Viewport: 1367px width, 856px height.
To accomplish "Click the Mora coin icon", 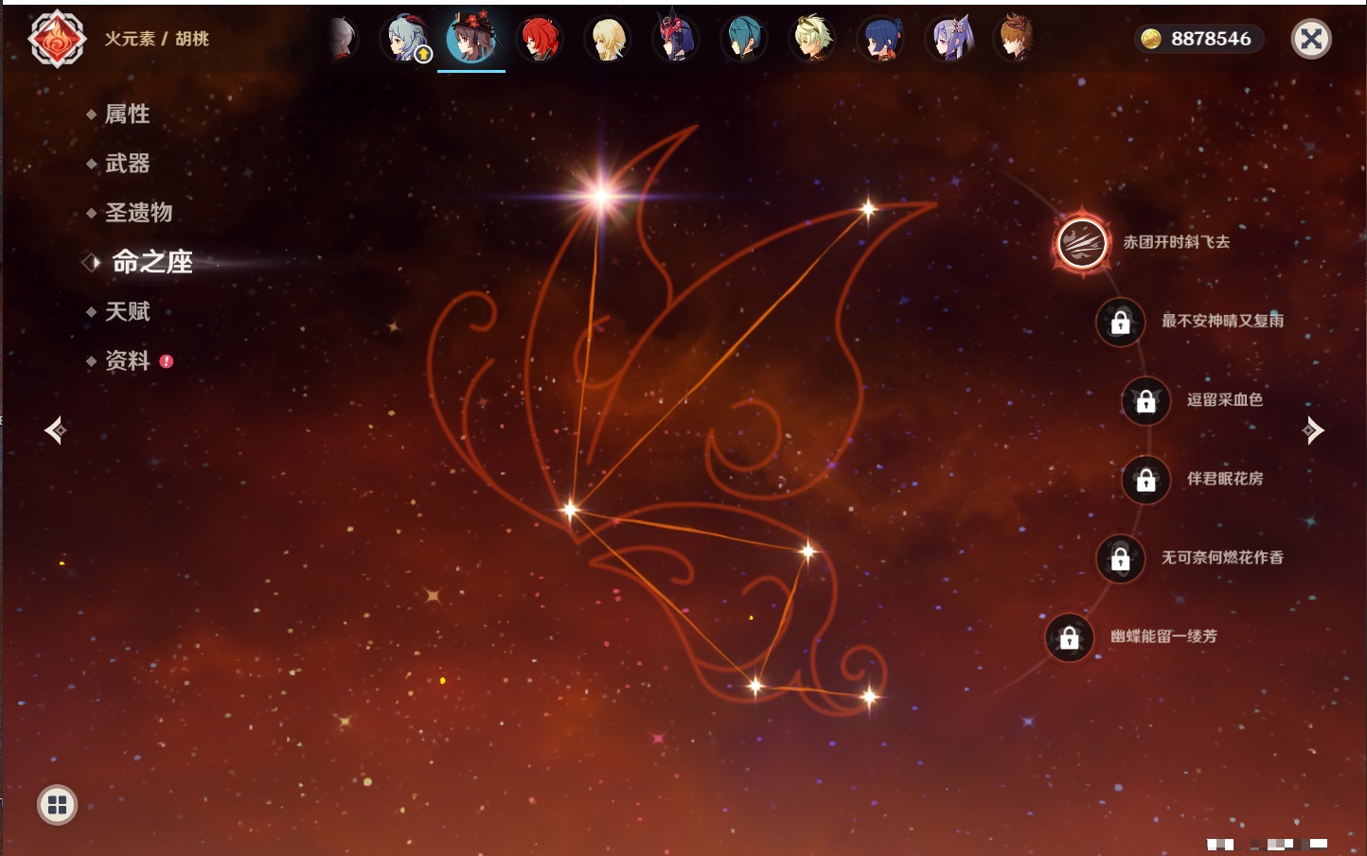I will (1150, 39).
